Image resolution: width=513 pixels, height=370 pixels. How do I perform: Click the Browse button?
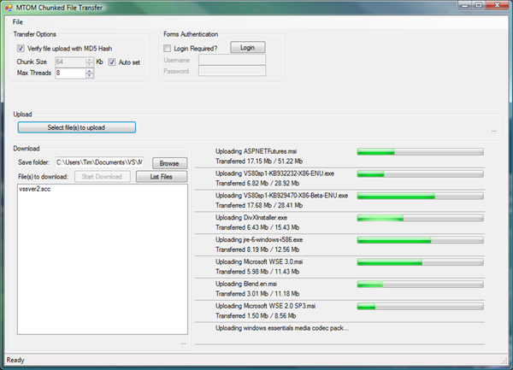(169, 163)
